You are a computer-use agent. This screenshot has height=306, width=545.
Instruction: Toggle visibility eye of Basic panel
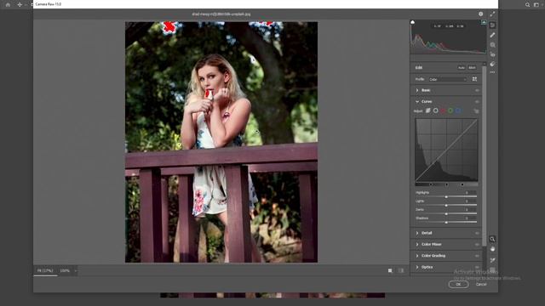click(477, 90)
